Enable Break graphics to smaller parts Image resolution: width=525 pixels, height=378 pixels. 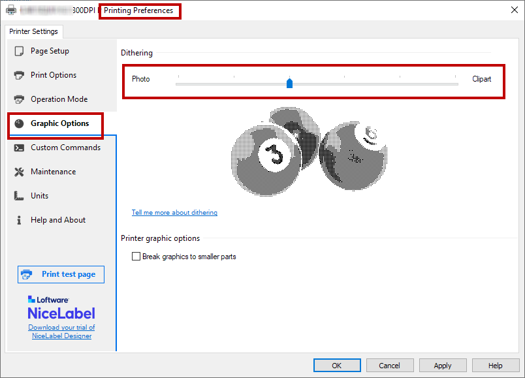136,257
